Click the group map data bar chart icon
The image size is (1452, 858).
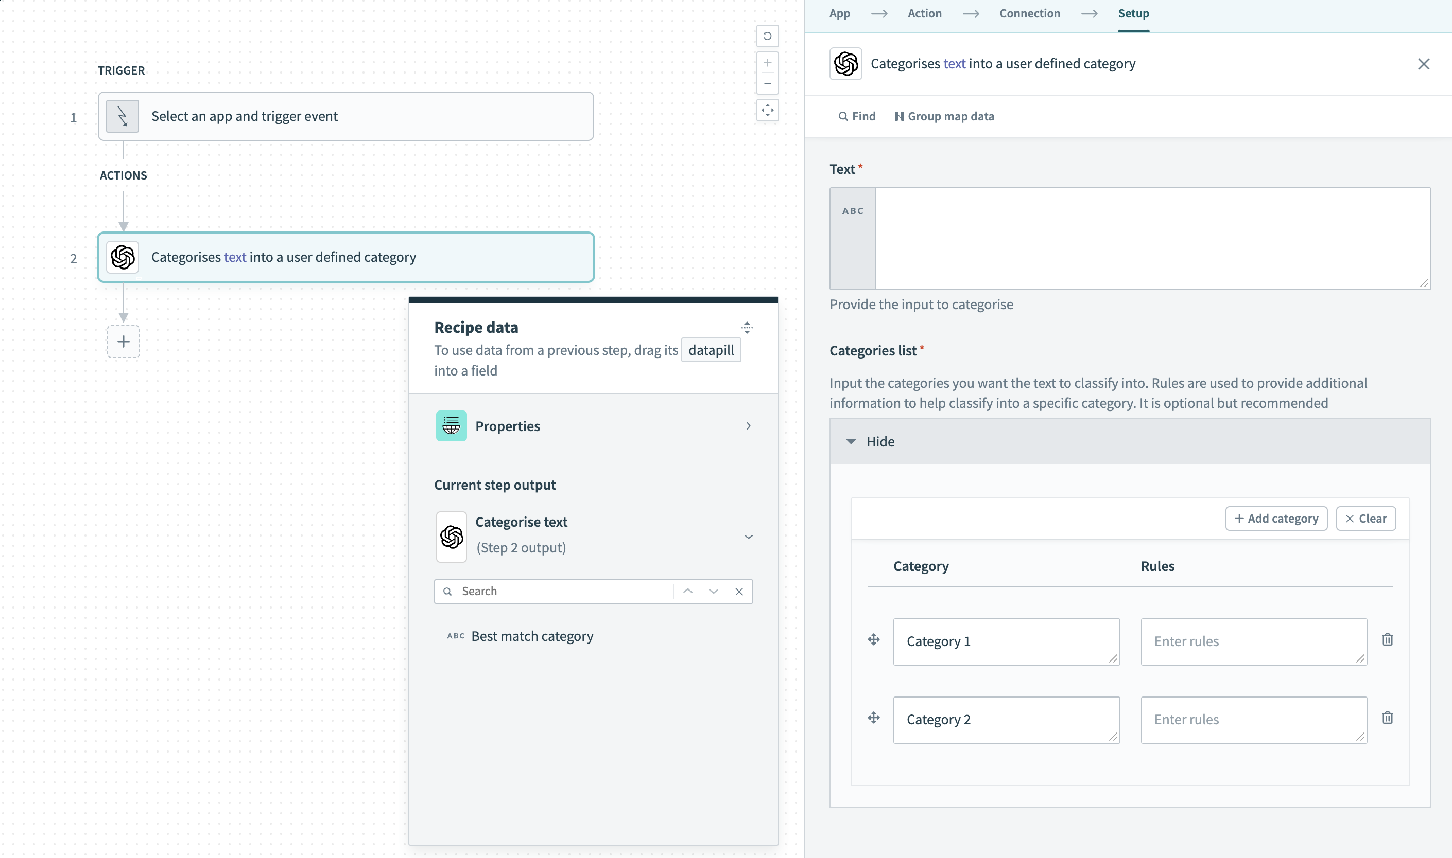pyautogui.click(x=897, y=115)
